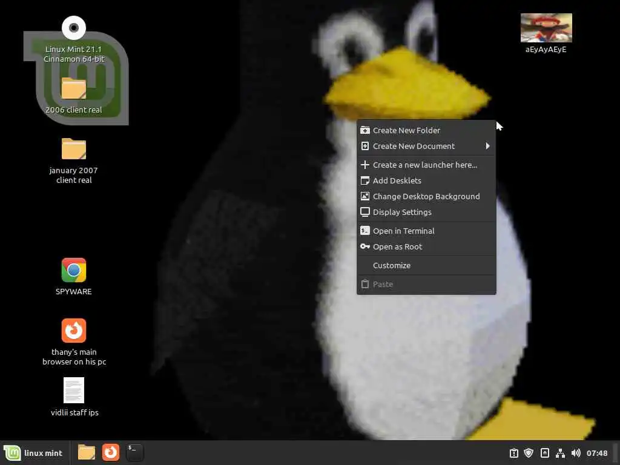Expand the Create New Document submenu arrow
This screenshot has width=620, height=465.
(x=488, y=146)
